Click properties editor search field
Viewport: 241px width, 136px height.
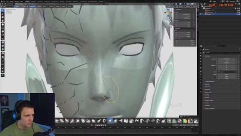(220, 46)
